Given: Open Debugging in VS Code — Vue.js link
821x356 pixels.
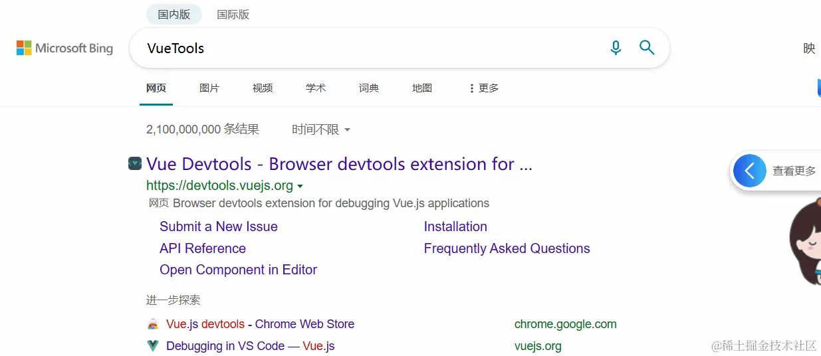Looking at the screenshot, I should pyautogui.click(x=250, y=346).
